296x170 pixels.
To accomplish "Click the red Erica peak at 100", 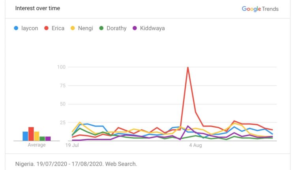I will coord(188,67).
